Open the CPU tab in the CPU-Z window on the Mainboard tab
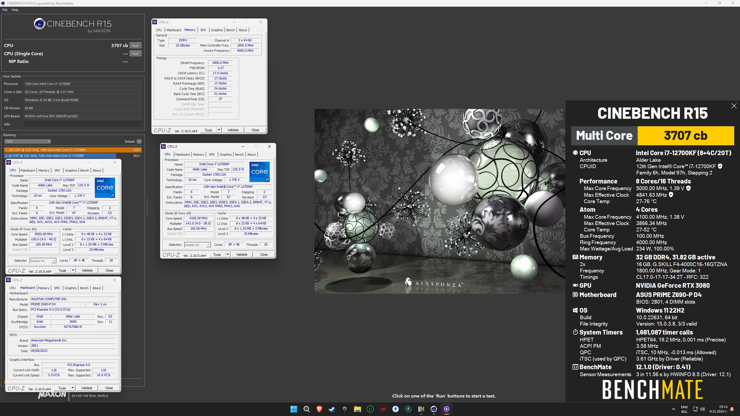740x416 pixels. click(x=13, y=288)
